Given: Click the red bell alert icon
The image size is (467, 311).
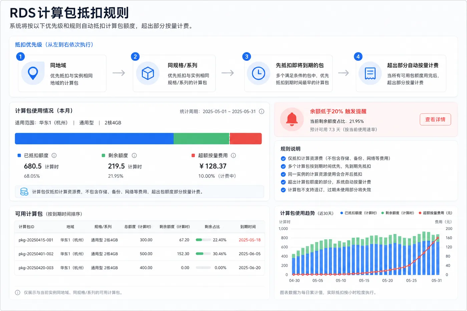Looking at the screenshot, I should click(292, 119).
